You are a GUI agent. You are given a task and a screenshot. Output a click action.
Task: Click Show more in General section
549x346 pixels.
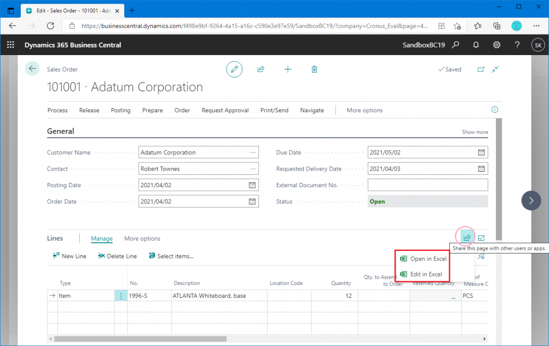coord(475,132)
